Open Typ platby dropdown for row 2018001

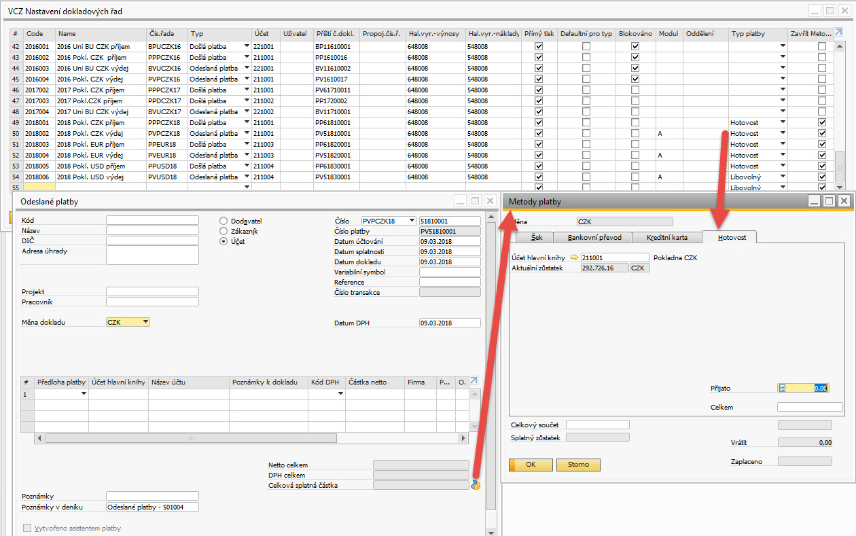pos(783,122)
